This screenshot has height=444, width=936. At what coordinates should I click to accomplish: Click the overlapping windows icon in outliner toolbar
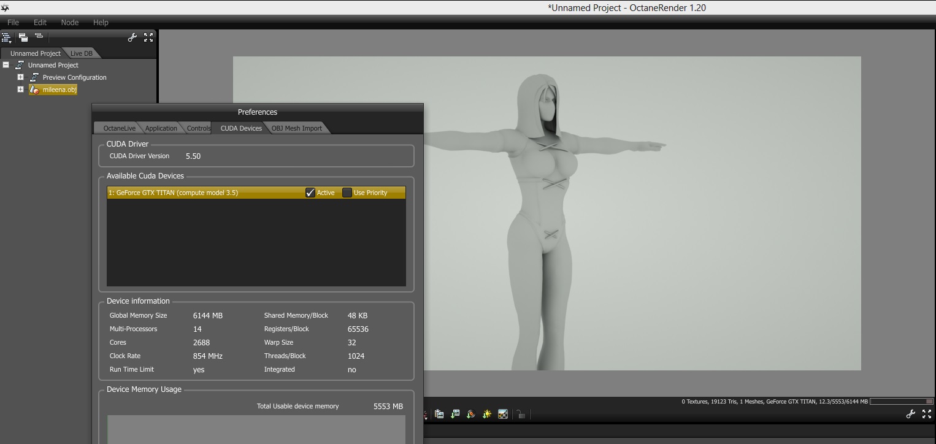pos(23,37)
